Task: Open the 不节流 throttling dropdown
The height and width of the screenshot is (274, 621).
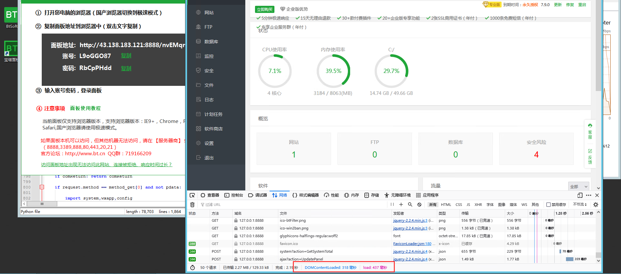Action: [580, 205]
